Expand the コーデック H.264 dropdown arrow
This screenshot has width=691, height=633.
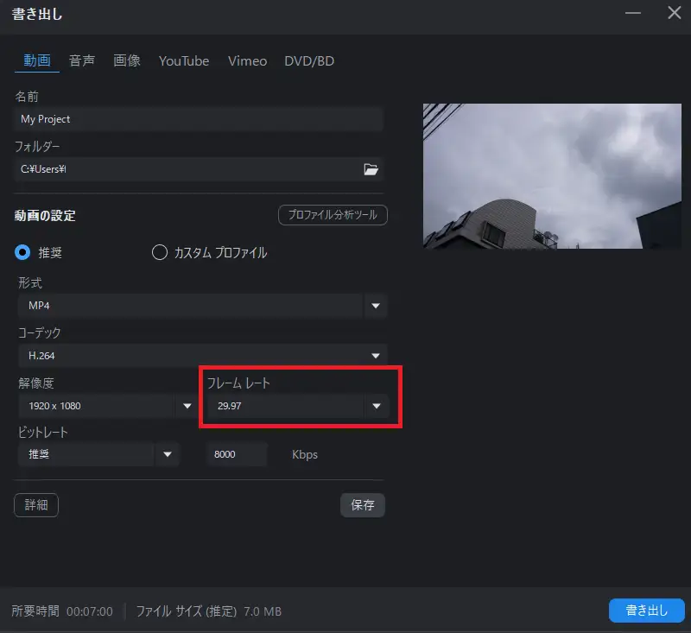tap(376, 356)
